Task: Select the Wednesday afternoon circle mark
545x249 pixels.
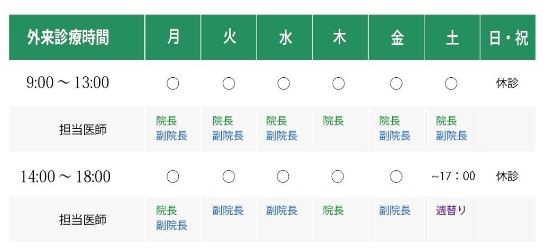Action: pyautogui.click(x=283, y=177)
